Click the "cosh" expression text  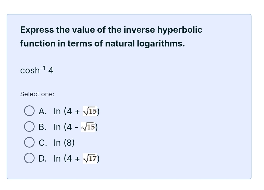[30, 71]
